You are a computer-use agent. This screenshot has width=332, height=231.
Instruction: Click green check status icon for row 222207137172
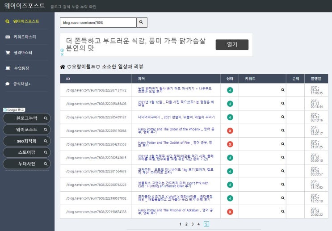[x=230, y=90]
